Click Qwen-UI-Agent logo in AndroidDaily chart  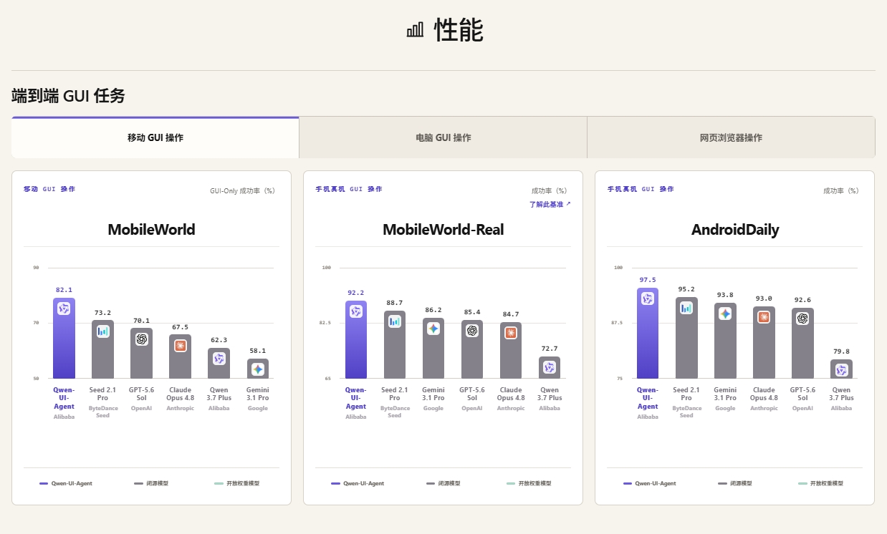pos(648,298)
